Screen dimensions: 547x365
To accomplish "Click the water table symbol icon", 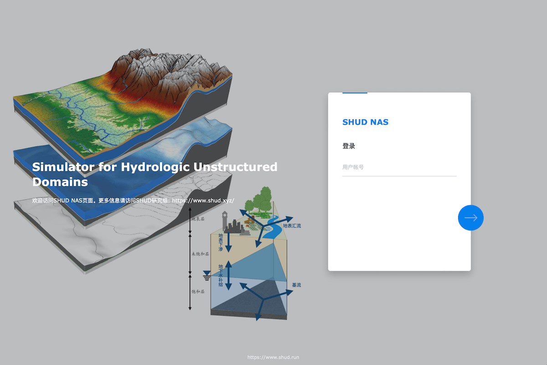I will pyautogui.click(x=206, y=275).
